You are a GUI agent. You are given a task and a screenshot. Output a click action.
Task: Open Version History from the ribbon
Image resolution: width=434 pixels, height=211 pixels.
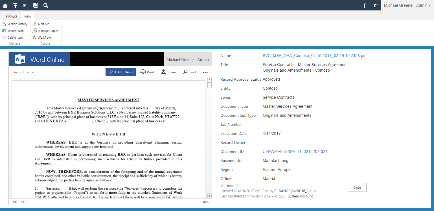[15, 24]
